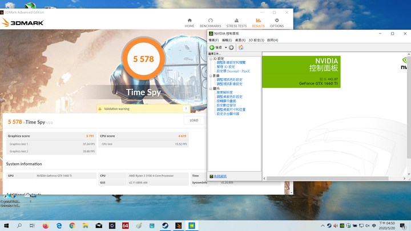Open the 3D 設定(3) menu
411x231 pixels.
(x=256, y=40)
